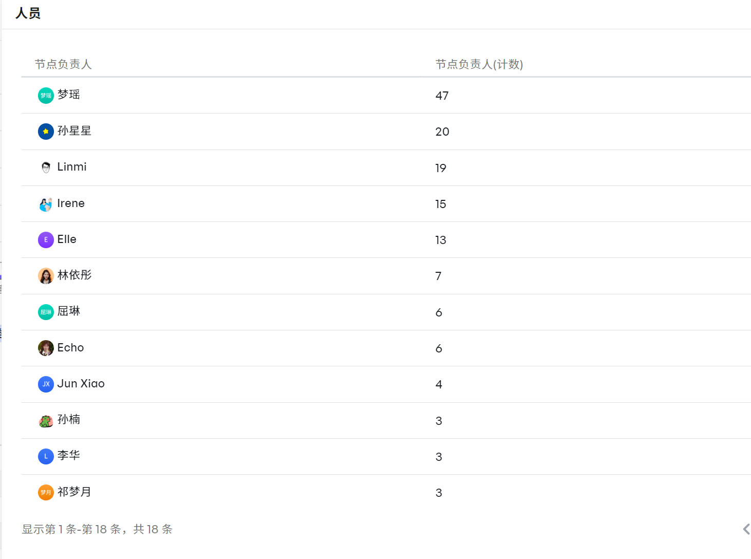Screen dimensions: 751x559
Task: Click 孙星星's blue star avatar
Action: (46, 132)
